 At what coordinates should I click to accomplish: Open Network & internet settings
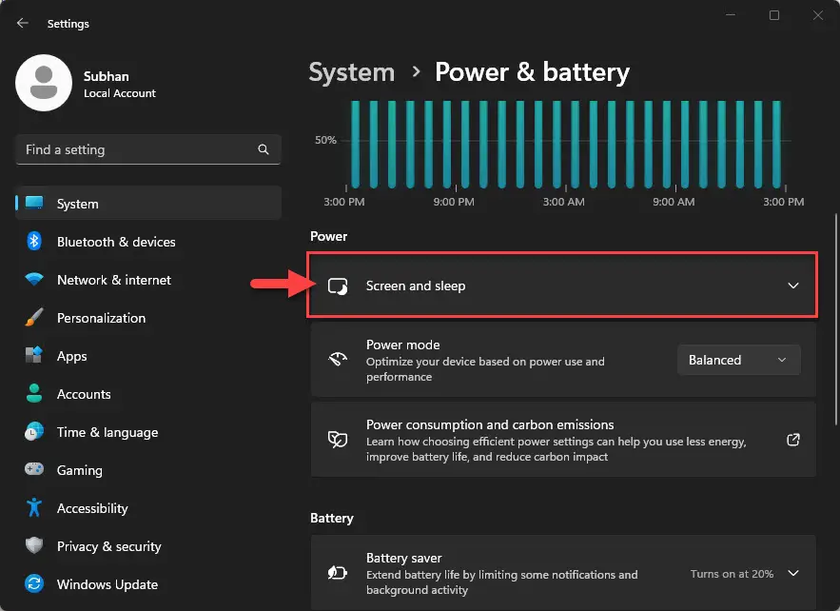[148, 280]
